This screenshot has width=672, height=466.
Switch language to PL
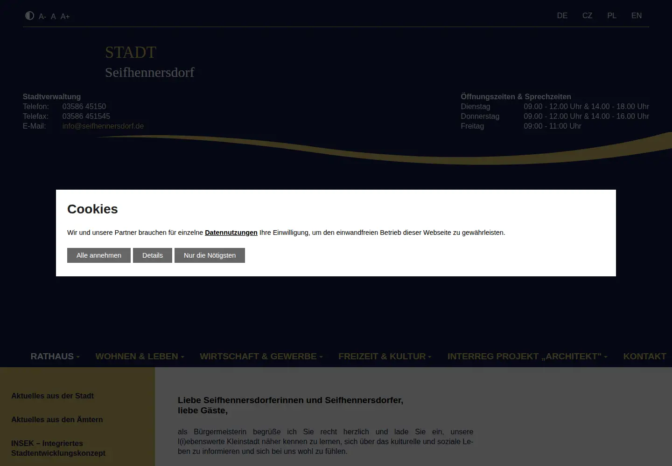(x=612, y=15)
